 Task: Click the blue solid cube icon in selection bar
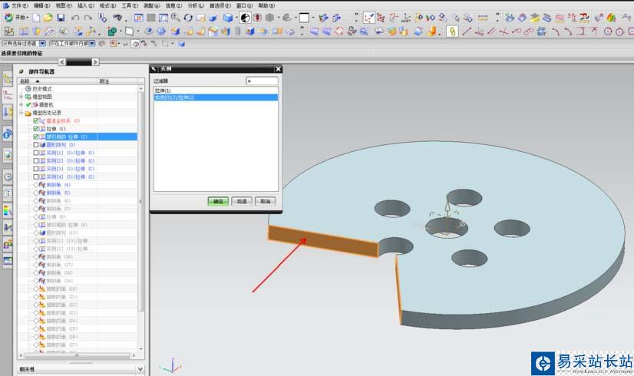[x=181, y=44]
